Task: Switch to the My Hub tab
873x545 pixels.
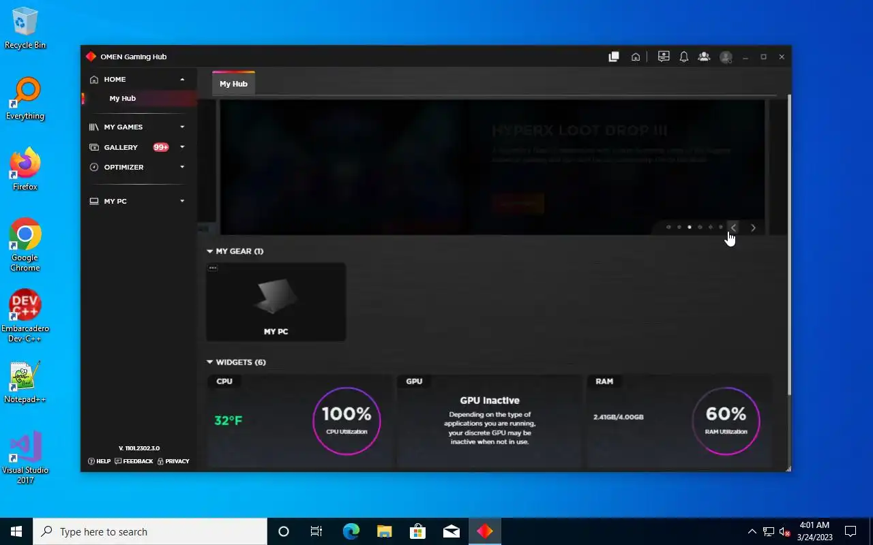Action: point(233,83)
